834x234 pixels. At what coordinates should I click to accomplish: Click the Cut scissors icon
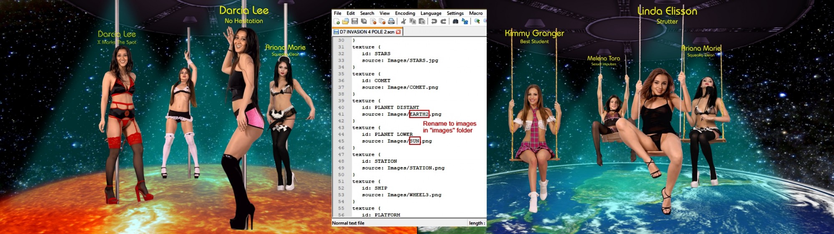(x=403, y=21)
